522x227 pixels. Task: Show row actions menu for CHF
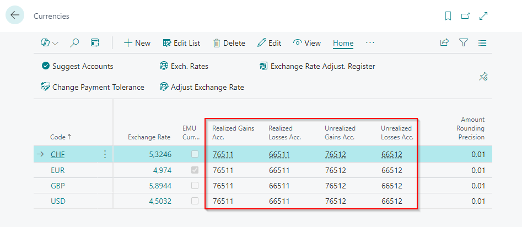click(x=105, y=155)
